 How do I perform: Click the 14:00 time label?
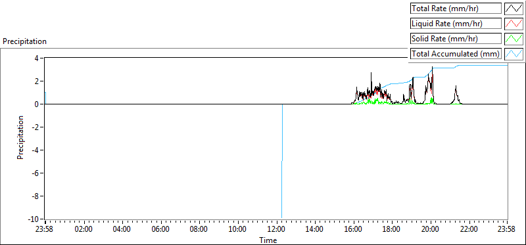tap(315, 230)
